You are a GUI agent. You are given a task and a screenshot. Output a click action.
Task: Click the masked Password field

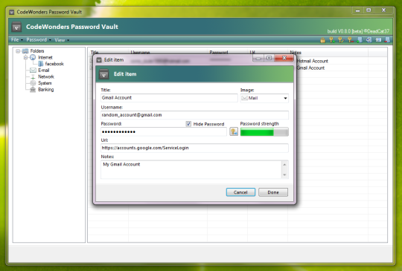tap(164, 132)
